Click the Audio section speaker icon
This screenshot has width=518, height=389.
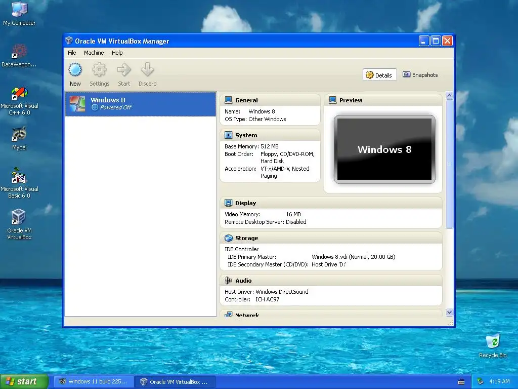coord(228,281)
